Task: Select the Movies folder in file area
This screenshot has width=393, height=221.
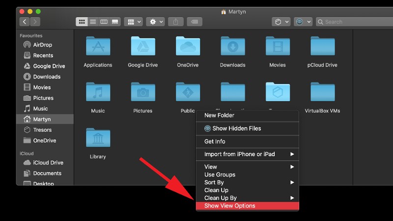Action: point(278,46)
